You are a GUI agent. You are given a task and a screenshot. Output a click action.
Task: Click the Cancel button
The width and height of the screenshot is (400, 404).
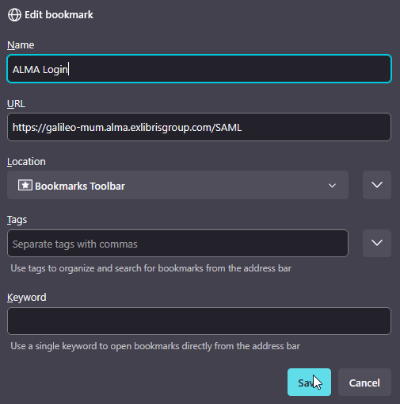(x=364, y=383)
